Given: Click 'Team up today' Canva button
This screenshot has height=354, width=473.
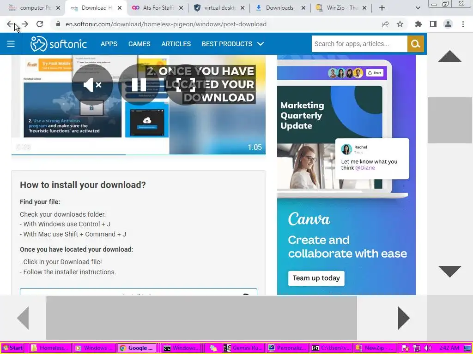Looking at the screenshot, I should point(316,278).
